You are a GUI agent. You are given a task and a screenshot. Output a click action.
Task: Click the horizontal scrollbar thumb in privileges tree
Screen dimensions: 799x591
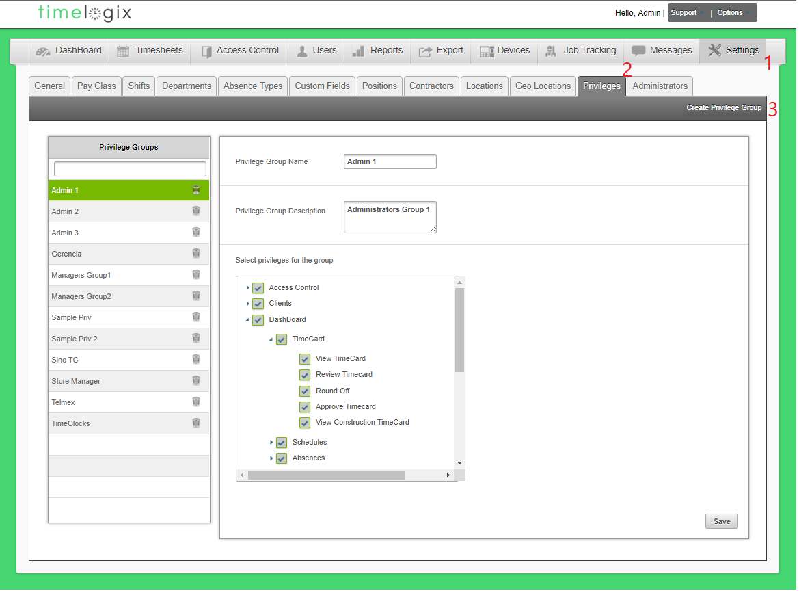click(326, 475)
